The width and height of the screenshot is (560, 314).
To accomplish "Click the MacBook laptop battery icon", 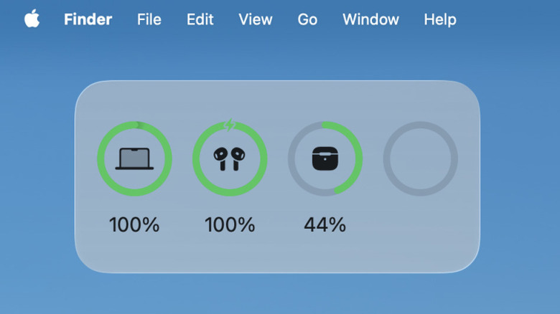I will tap(134, 158).
